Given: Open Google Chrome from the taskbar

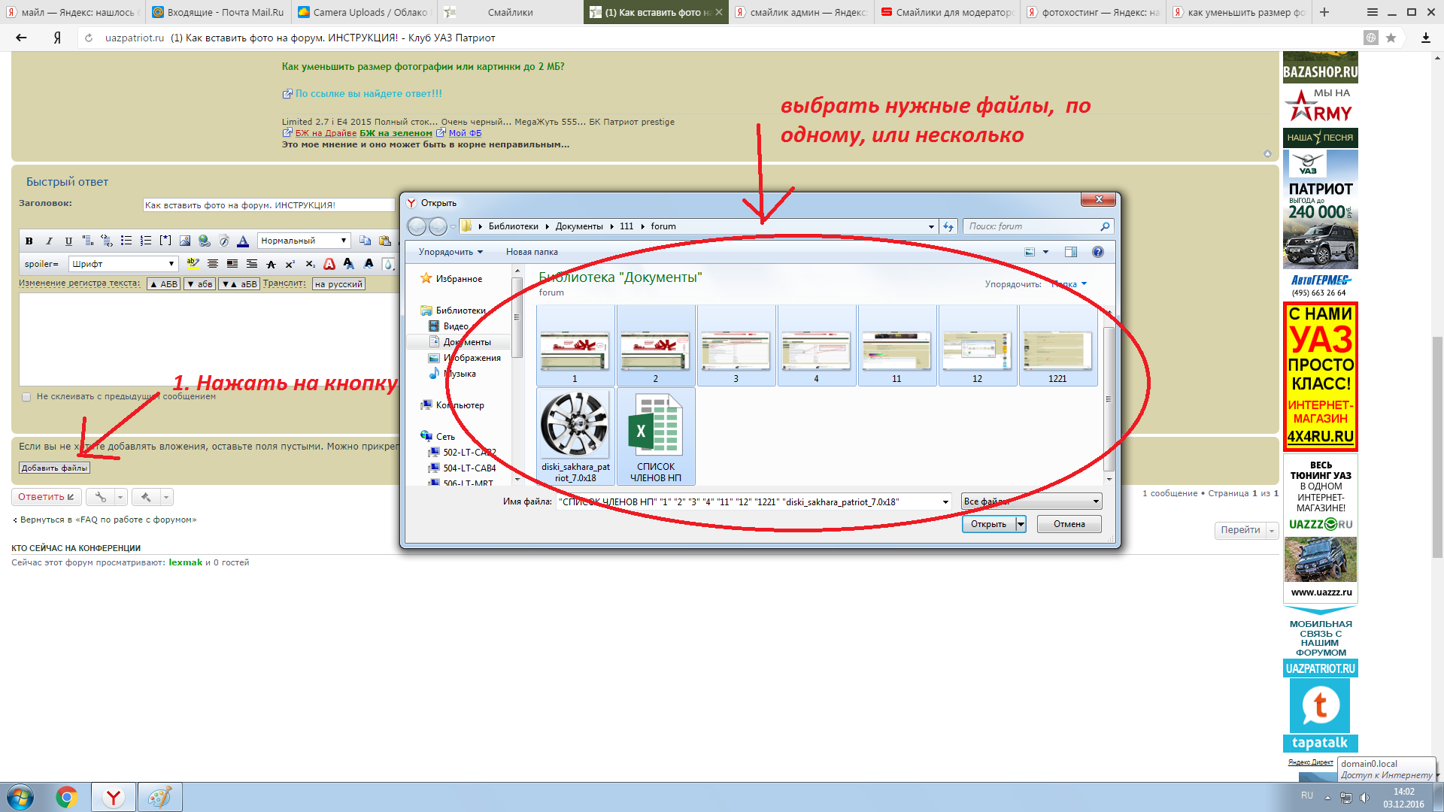Looking at the screenshot, I should click(x=66, y=797).
